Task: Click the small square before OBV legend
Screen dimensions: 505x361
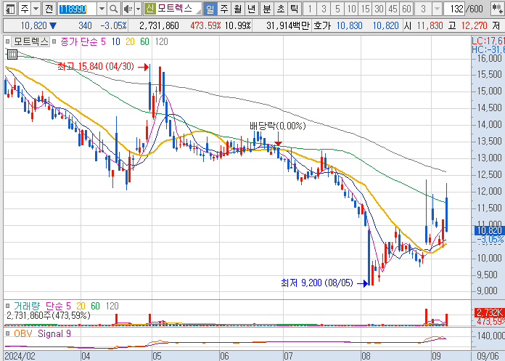Action: click(x=7, y=333)
